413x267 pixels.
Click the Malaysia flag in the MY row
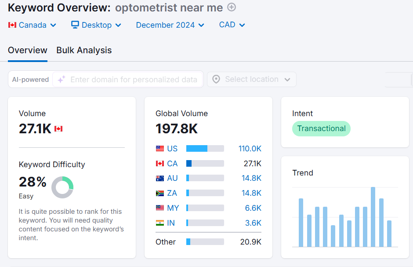point(159,208)
